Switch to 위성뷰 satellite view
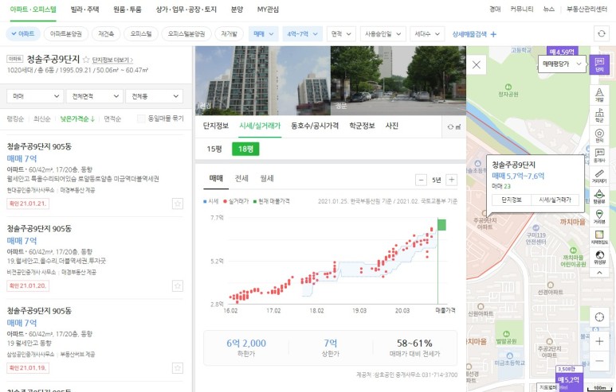 [x=599, y=257]
